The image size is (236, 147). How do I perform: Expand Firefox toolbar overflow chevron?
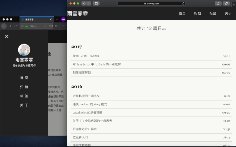point(57,26)
